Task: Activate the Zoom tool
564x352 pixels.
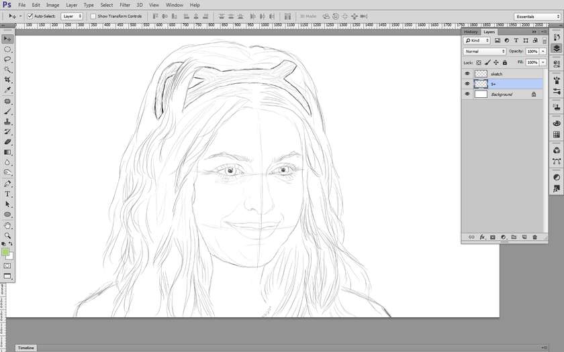Action: point(7,235)
